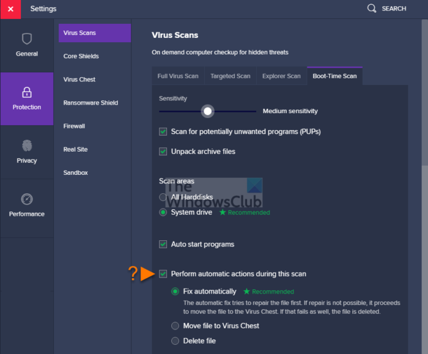Viewport: 428px width, 354px height.
Task: Open the SEARCH field label
Action: pos(394,9)
